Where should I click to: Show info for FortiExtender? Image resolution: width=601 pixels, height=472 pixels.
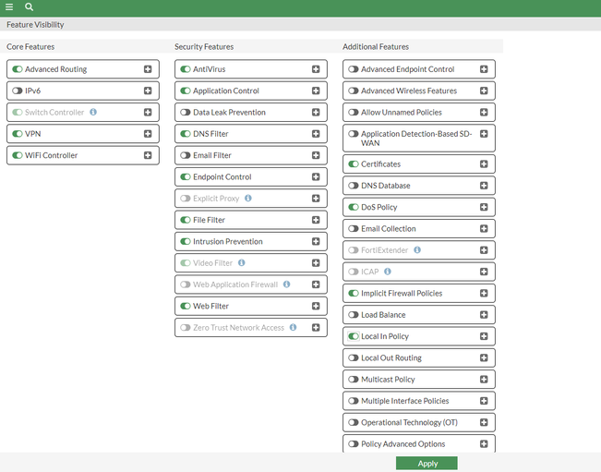click(417, 250)
